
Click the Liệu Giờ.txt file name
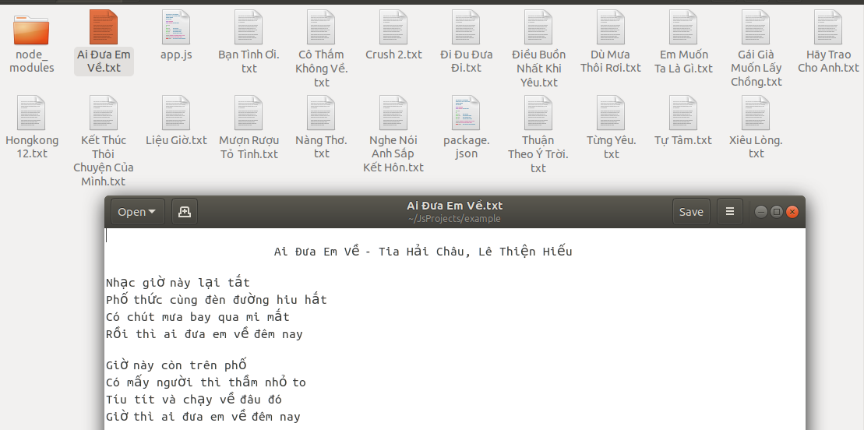pos(176,140)
